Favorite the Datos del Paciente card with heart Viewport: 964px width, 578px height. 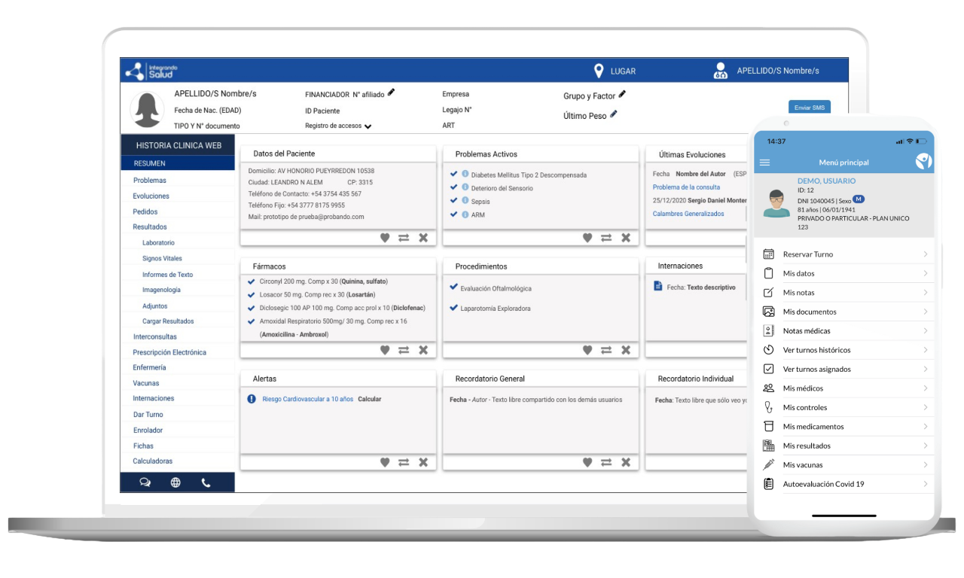pos(385,238)
